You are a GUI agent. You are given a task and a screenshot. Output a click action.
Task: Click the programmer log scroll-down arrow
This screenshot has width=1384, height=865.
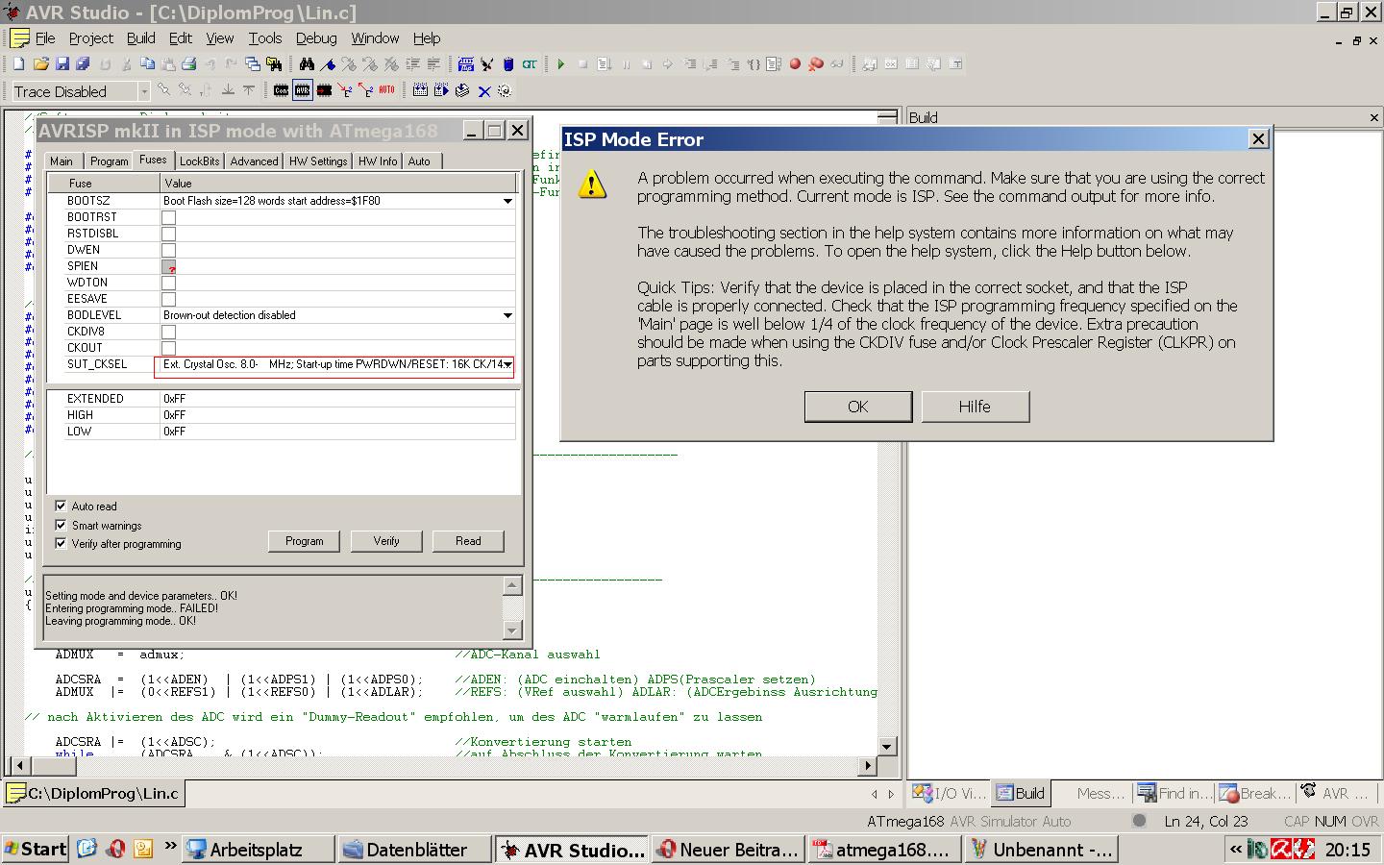pos(512,630)
